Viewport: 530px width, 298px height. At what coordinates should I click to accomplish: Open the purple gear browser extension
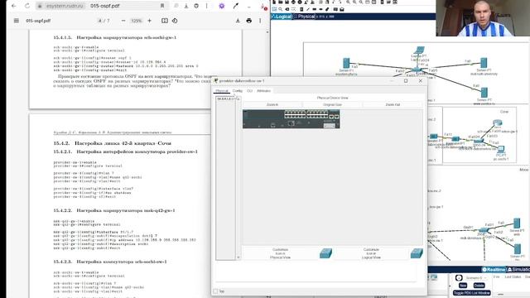click(222, 6)
